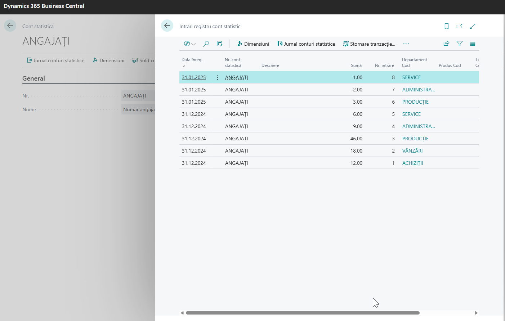Click the ADMINISTRA... link for entry 7
Screen dimensions: 505x321
[x=419, y=90]
